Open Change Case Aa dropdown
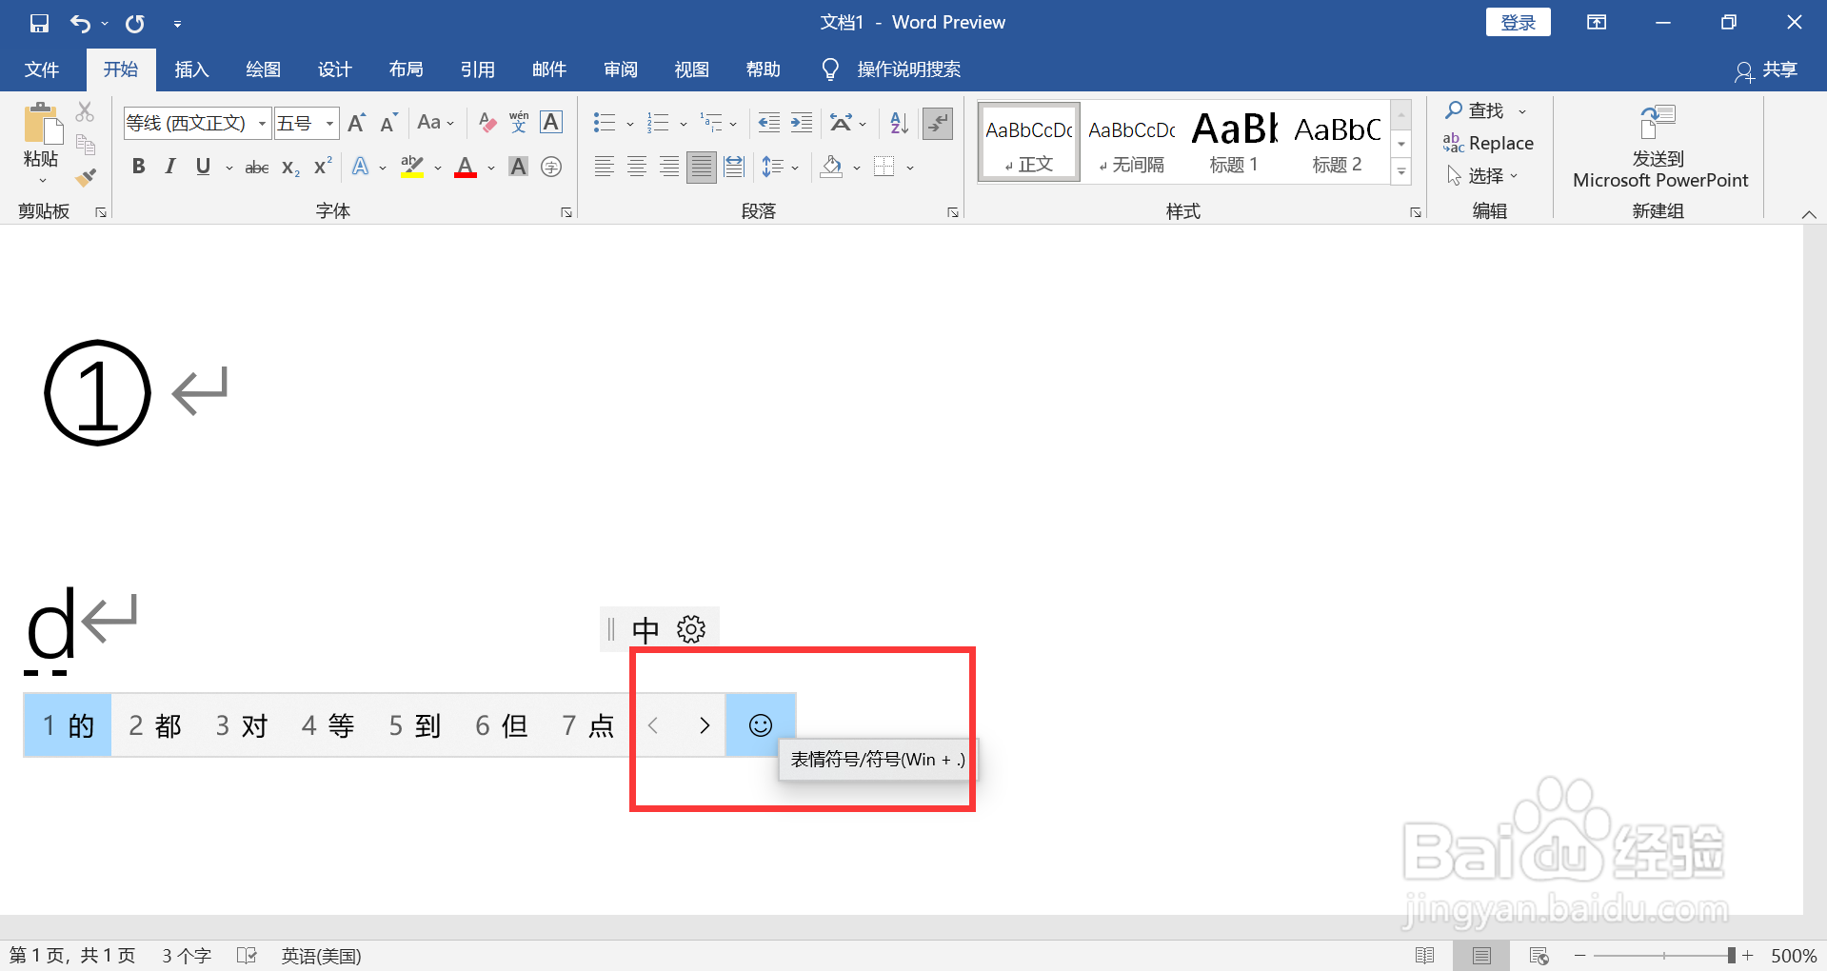 (x=435, y=123)
